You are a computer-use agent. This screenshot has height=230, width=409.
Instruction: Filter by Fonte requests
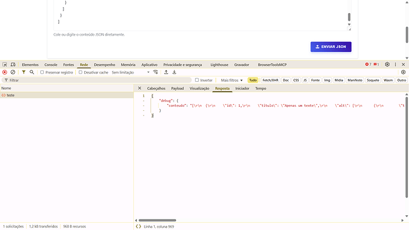click(315, 80)
